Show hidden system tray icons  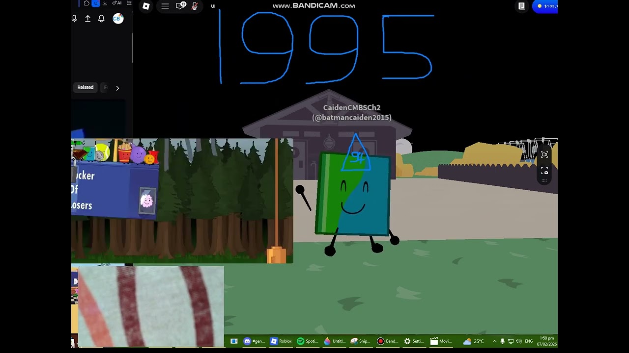click(x=494, y=341)
